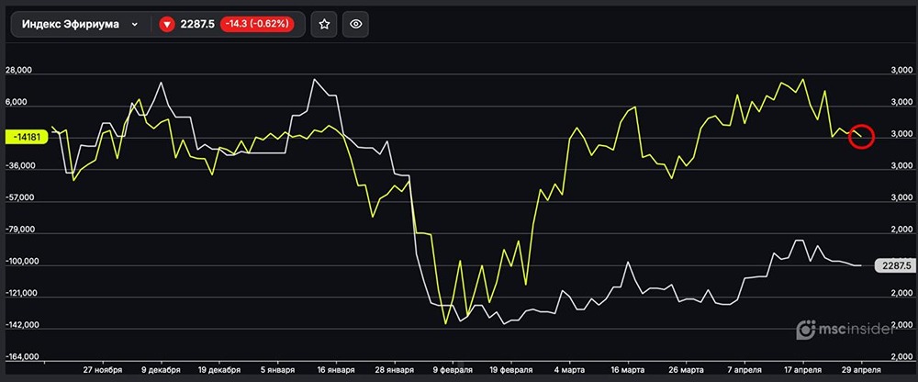Screen dimensions: 918x382
Task: Click the 29 апреля date label
Action: 861,370
